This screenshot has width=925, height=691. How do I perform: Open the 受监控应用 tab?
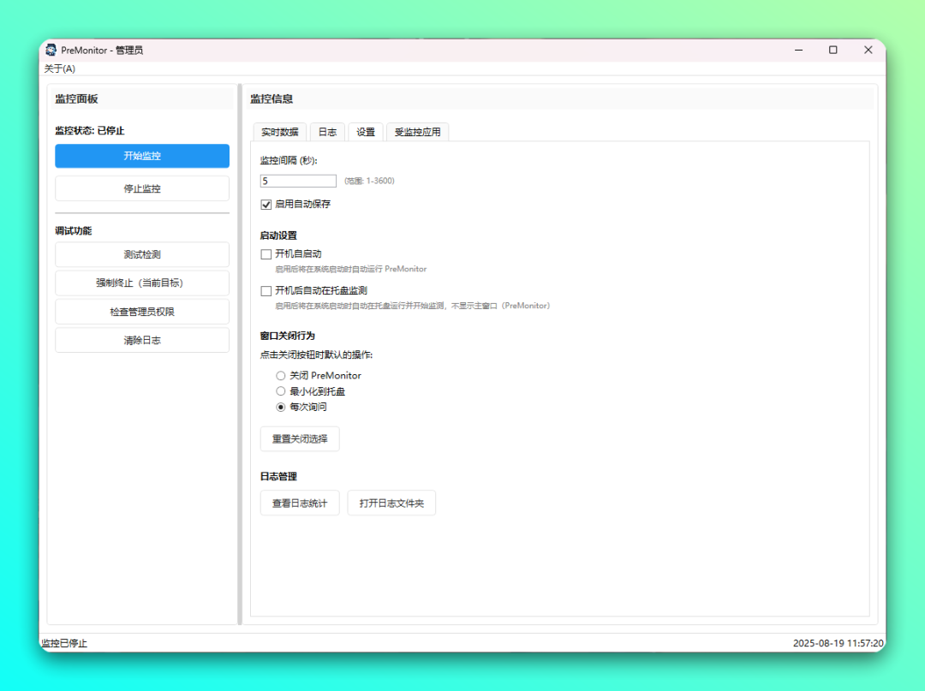click(418, 132)
